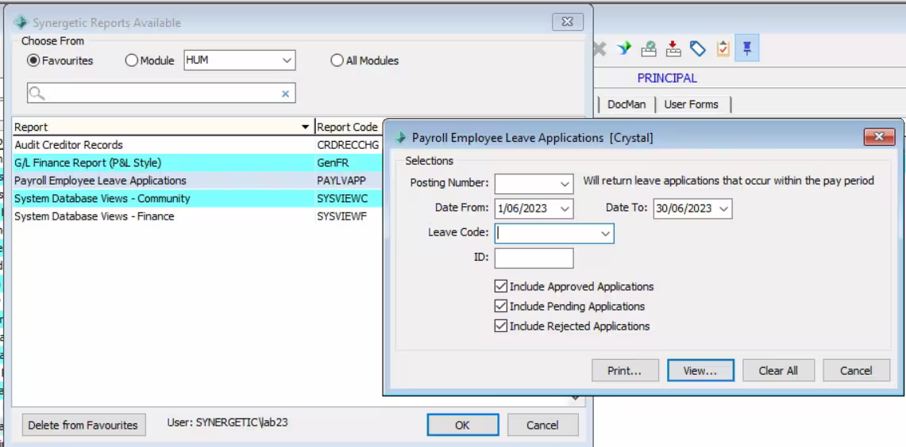Select the Module radio button
The width and height of the screenshot is (906, 447).
pos(131,60)
